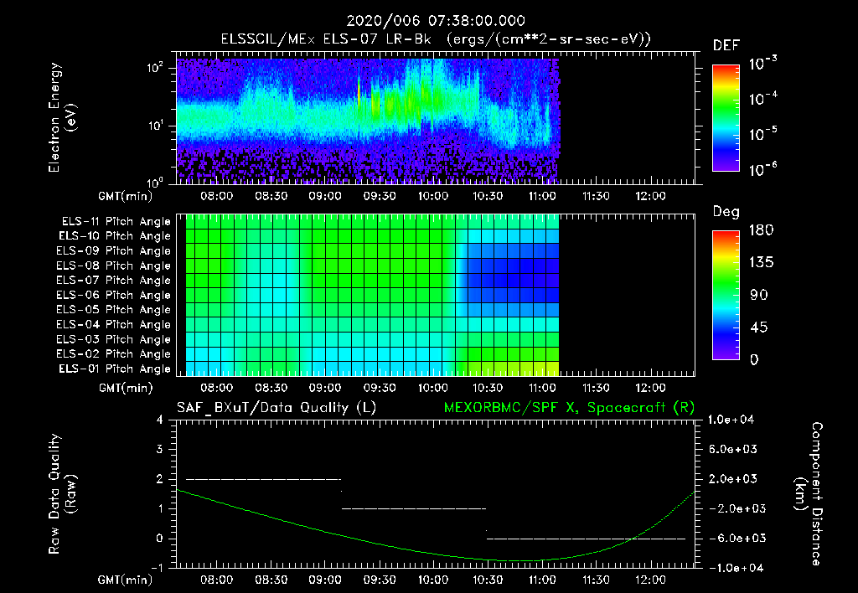Click the 45 value on the Deg scale
This screenshot has height=593, width=858.
click(757, 327)
